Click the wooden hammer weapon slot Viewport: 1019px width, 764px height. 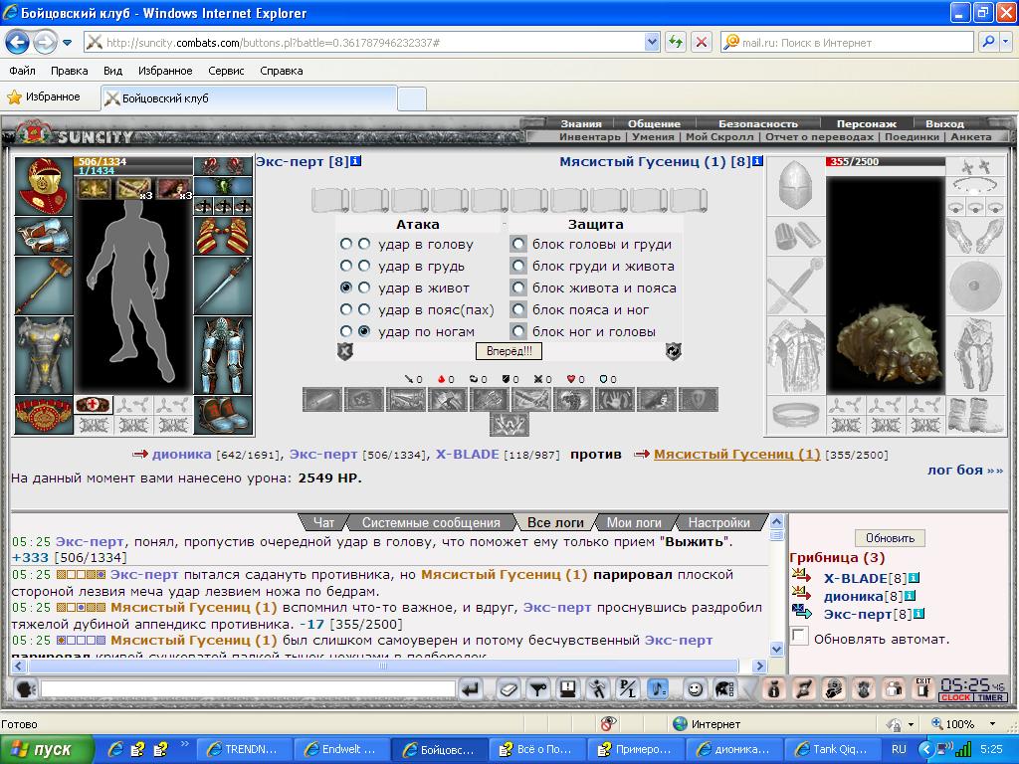(44, 286)
